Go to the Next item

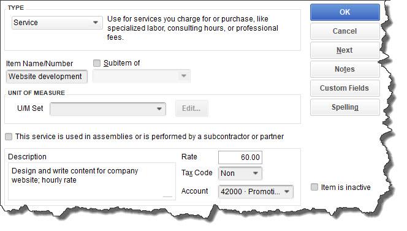(344, 50)
